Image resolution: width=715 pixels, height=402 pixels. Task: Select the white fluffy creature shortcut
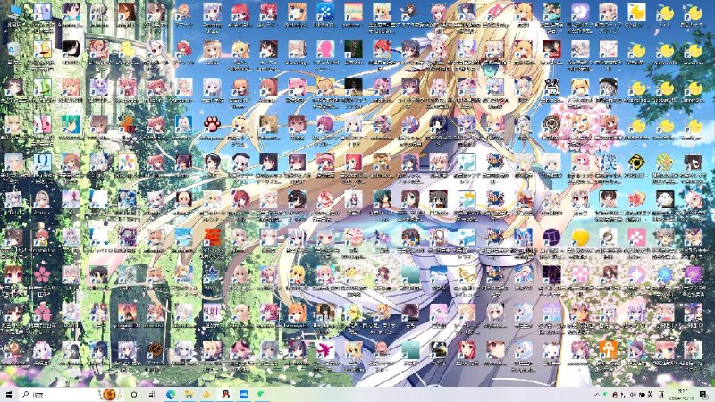(551, 350)
